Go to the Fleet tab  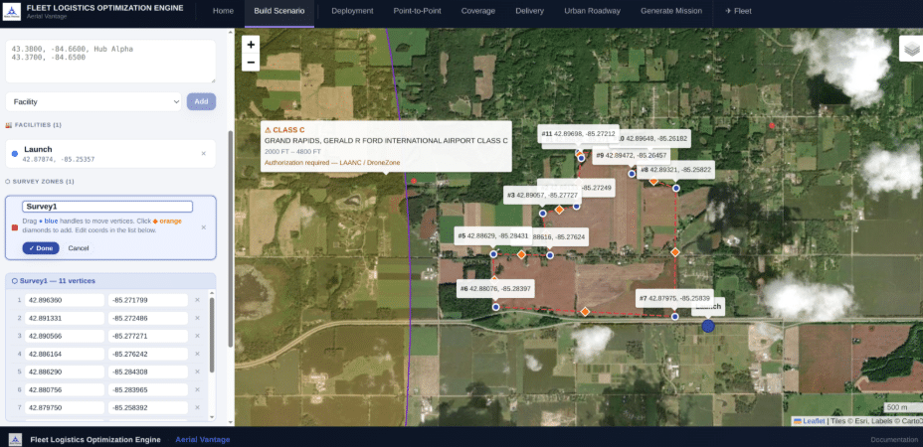[x=738, y=11]
